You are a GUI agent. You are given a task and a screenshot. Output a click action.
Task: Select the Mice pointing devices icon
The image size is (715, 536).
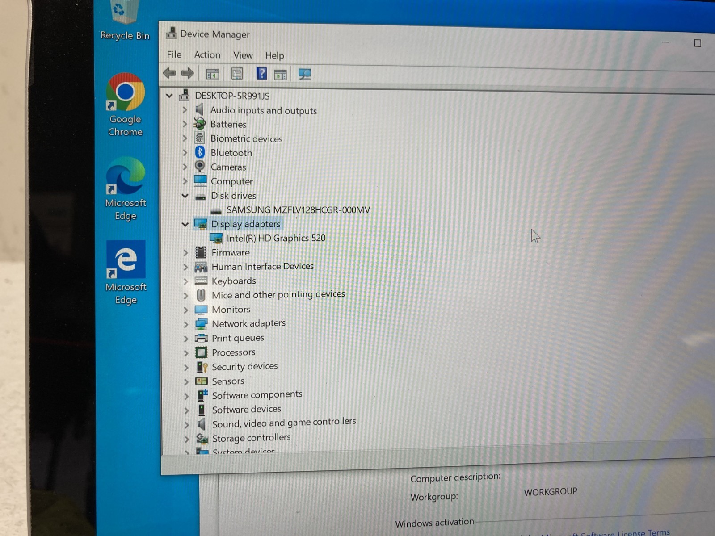pyautogui.click(x=201, y=295)
